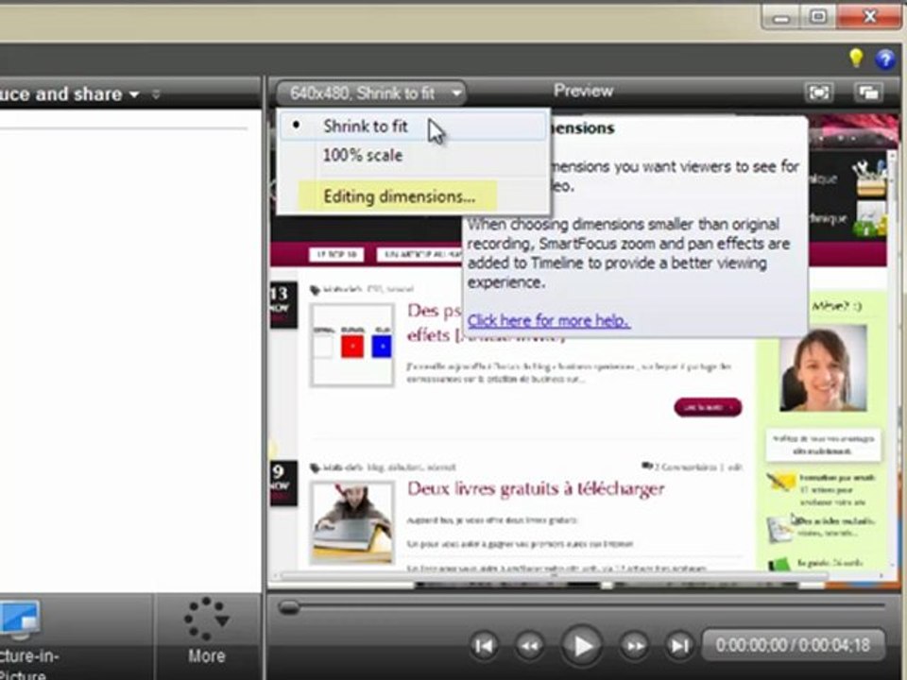Play the video preview
The width and height of the screenshot is (907, 680).
[582, 645]
